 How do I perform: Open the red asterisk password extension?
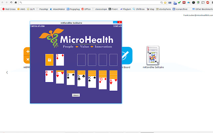(x=184, y=2)
